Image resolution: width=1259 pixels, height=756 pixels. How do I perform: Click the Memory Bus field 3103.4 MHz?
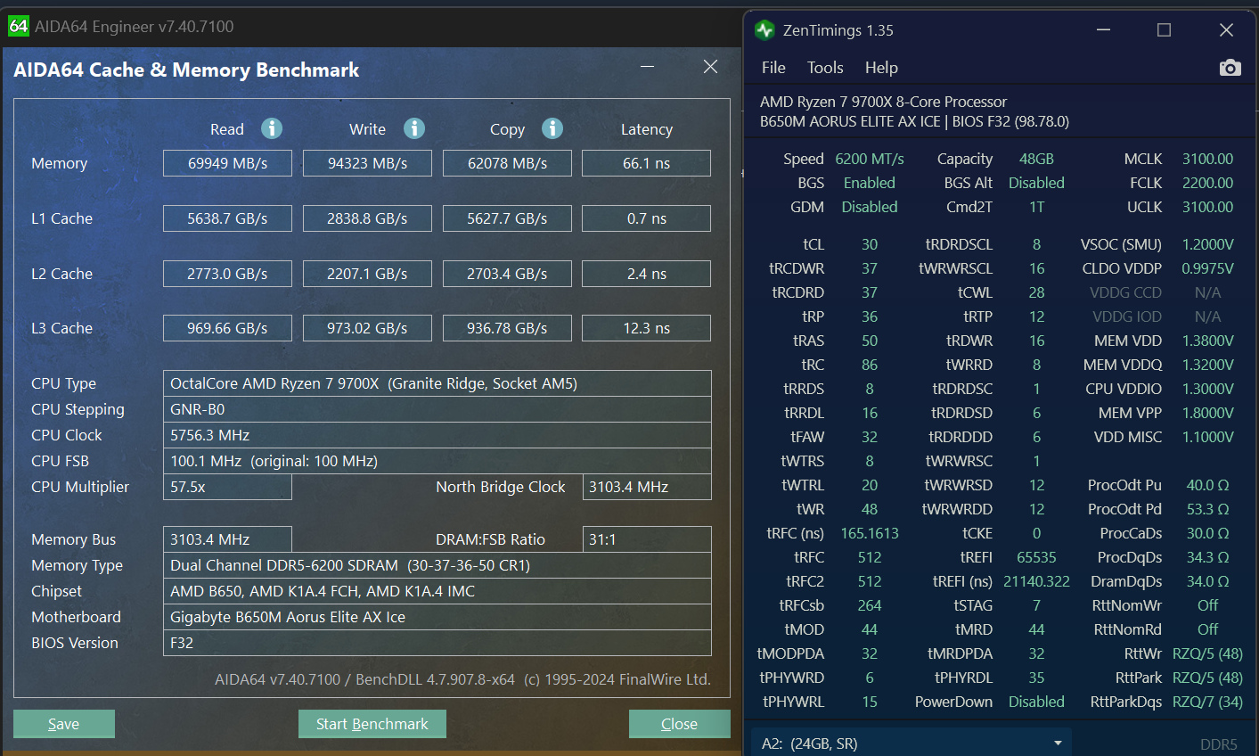tap(227, 539)
